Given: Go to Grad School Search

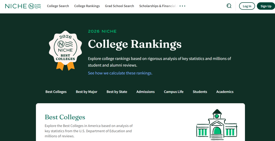Looking at the screenshot, I should [x=119, y=6].
